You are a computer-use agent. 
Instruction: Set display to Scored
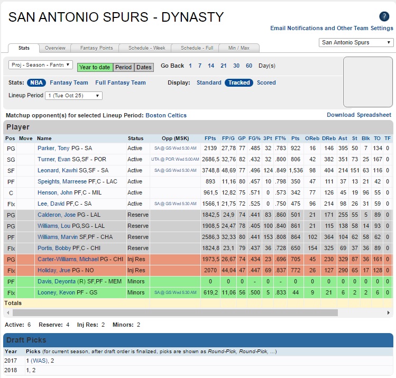coord(266,82)
